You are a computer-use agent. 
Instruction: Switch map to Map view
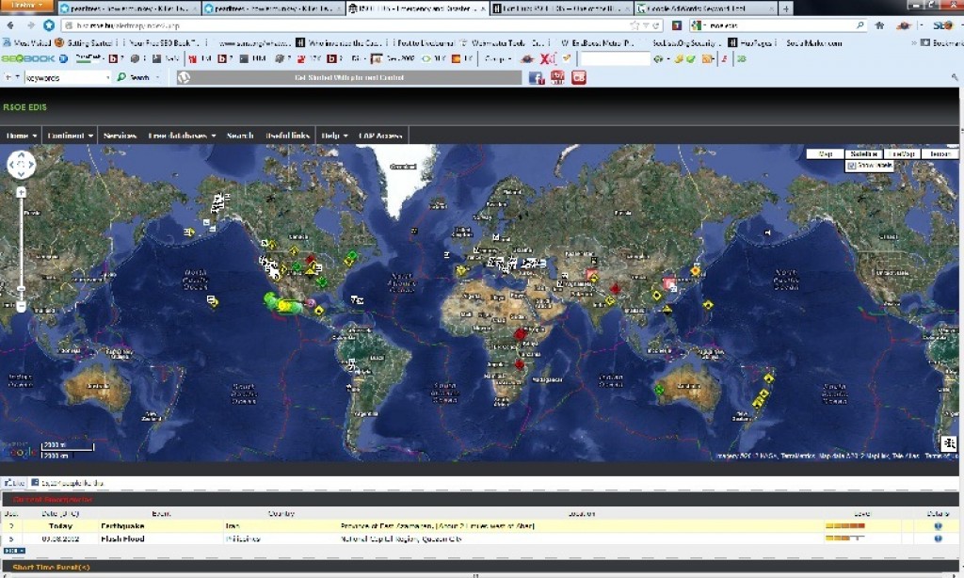[x=825, y=153]
